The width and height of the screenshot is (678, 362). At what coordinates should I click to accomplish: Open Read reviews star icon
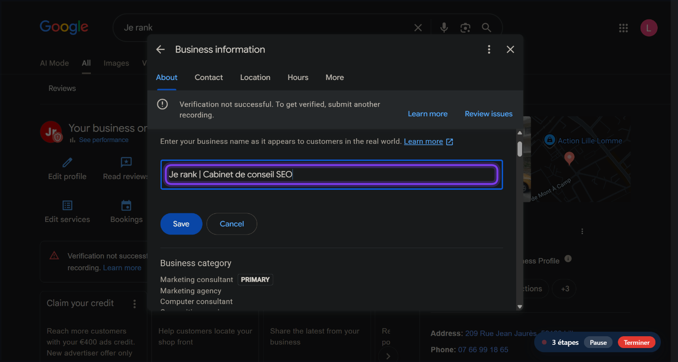pos(126,162)
